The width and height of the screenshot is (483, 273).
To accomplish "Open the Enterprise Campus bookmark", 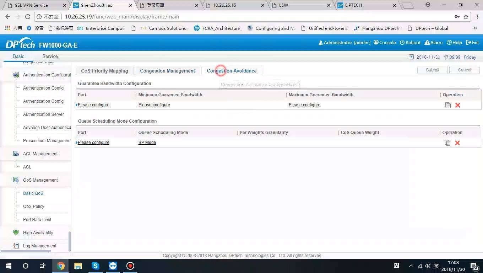I will click(101, 28).
